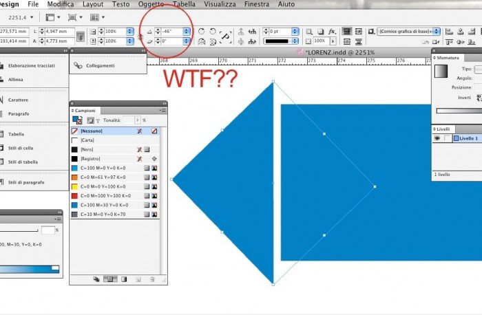
Task: Click align horizontal centers icon
Action: 460,32
